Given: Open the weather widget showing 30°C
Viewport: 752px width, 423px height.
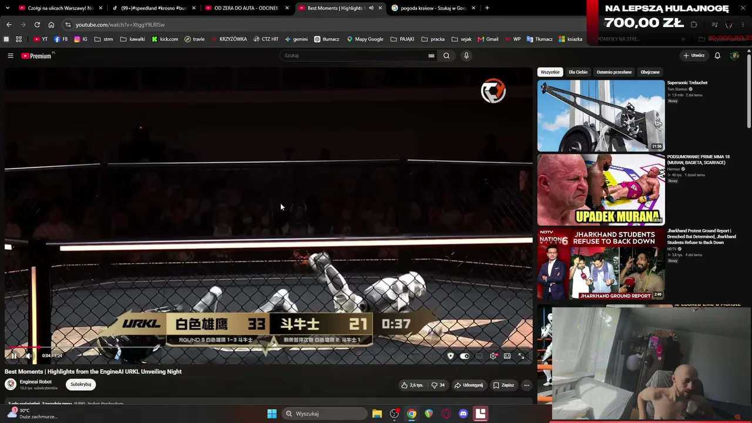Looking at the screenshot, I should tap(32, 414).
